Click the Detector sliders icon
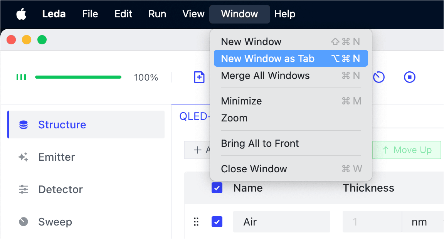 [x=24, y=189]
